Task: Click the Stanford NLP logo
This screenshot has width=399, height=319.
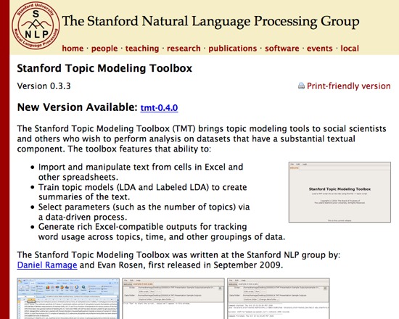Action: pyautogui.click(x=36, y=25)
